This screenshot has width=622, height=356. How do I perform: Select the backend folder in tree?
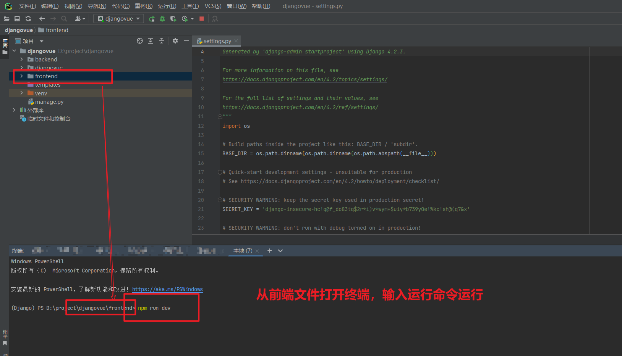coord(100,59)
